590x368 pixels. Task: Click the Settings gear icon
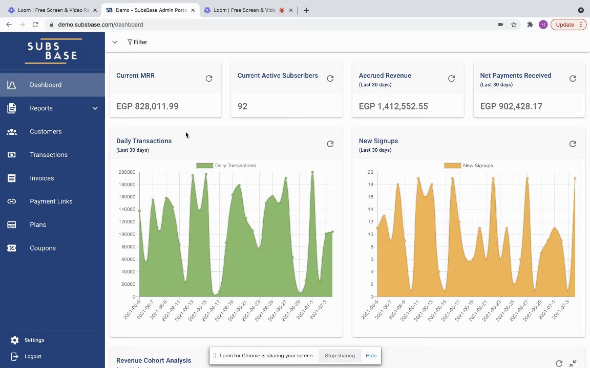click(x=15, y=340)
